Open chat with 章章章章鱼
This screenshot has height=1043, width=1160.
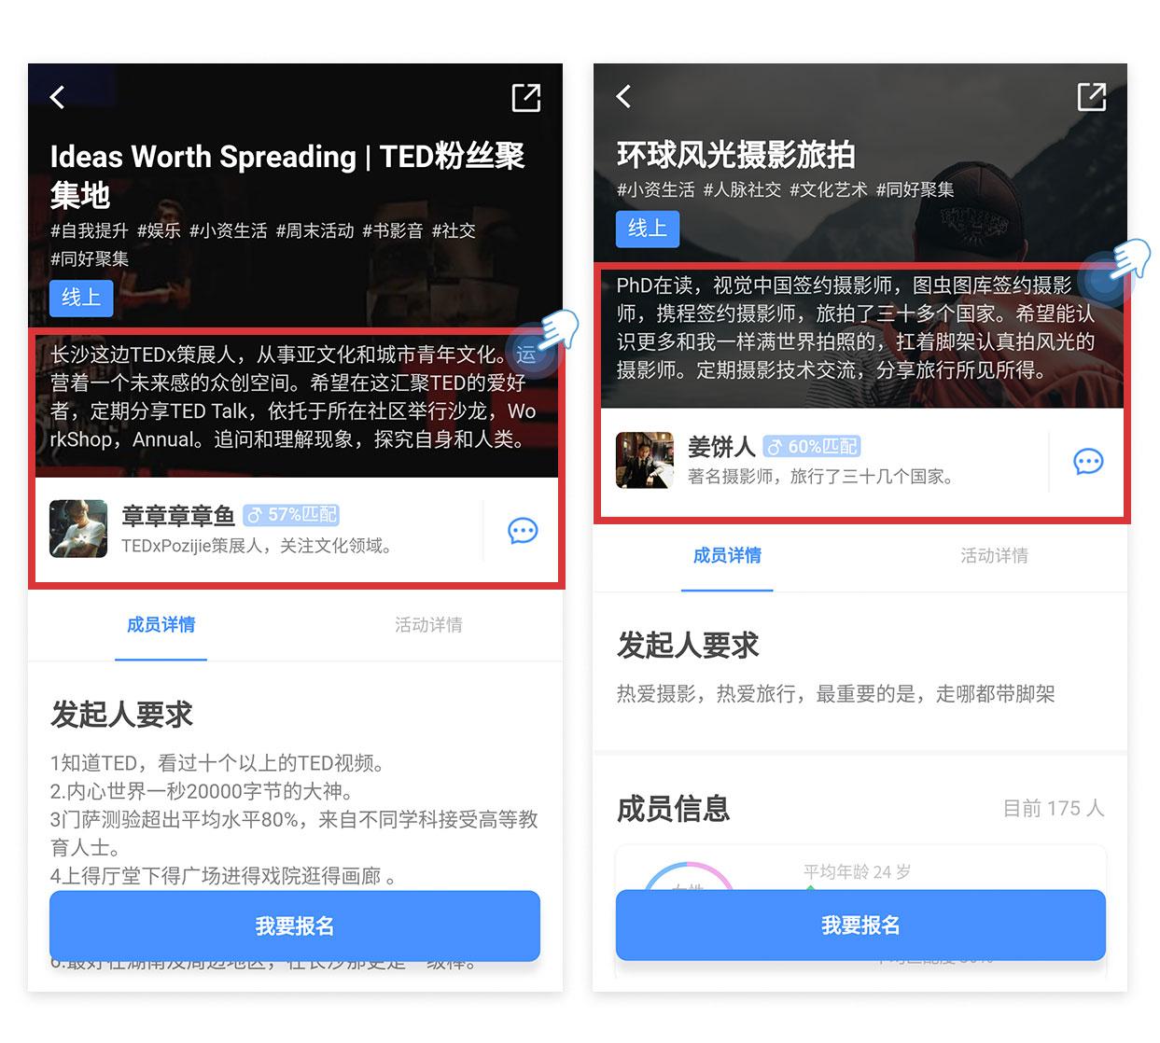point(523,531)
